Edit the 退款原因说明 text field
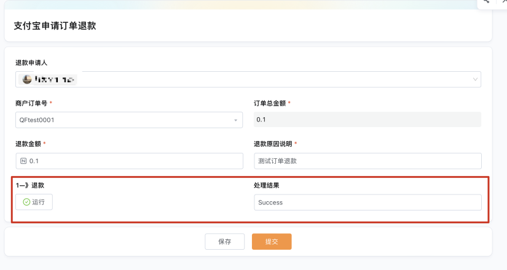The width and height of the screenshot is (507, 270). (x=367, y=161)
